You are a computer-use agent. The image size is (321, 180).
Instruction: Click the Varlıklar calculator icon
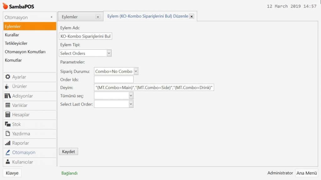coord(8,105)
